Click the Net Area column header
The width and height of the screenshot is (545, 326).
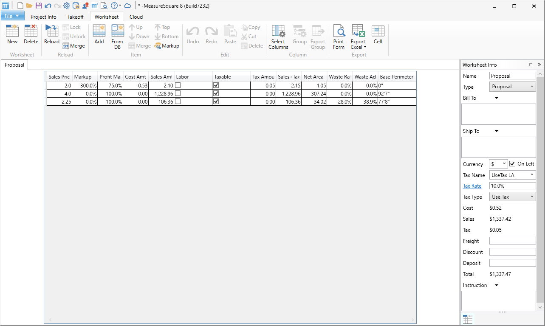pyautogui.click(x=314, y=77)
